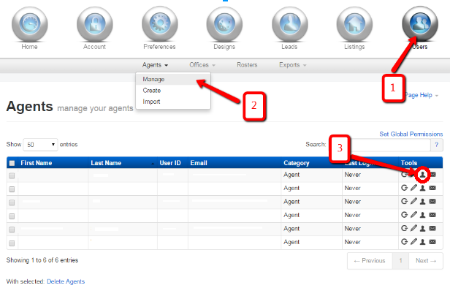Click the pencil edit icon in sixth agent row
This screenshot has width=450, height=307.
413,242
